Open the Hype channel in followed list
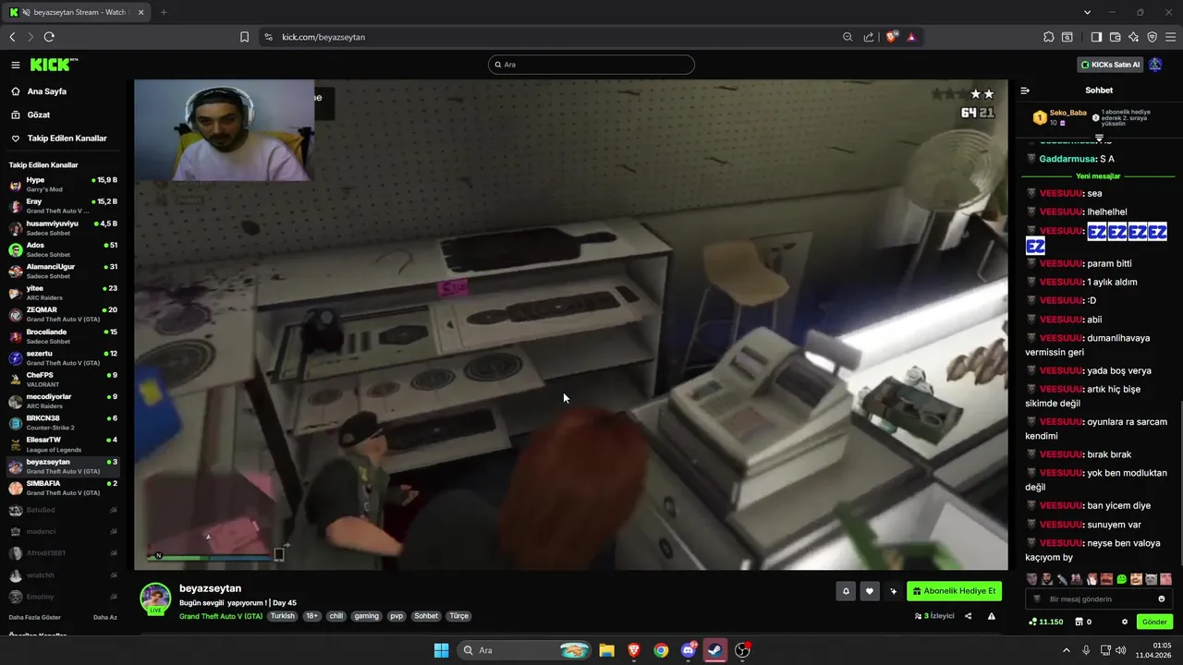The width and height of the screenshot is (1183, 665). (63, 184)
